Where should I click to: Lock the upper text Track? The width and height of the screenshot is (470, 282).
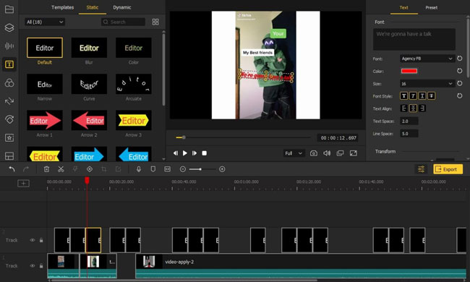(41, 240)
